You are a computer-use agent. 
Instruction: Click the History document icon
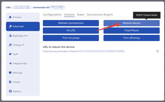pos(10,82)
